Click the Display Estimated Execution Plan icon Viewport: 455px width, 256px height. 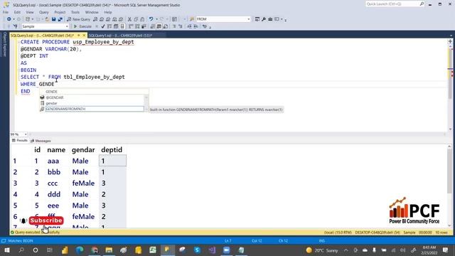click(x=109, y=26)
